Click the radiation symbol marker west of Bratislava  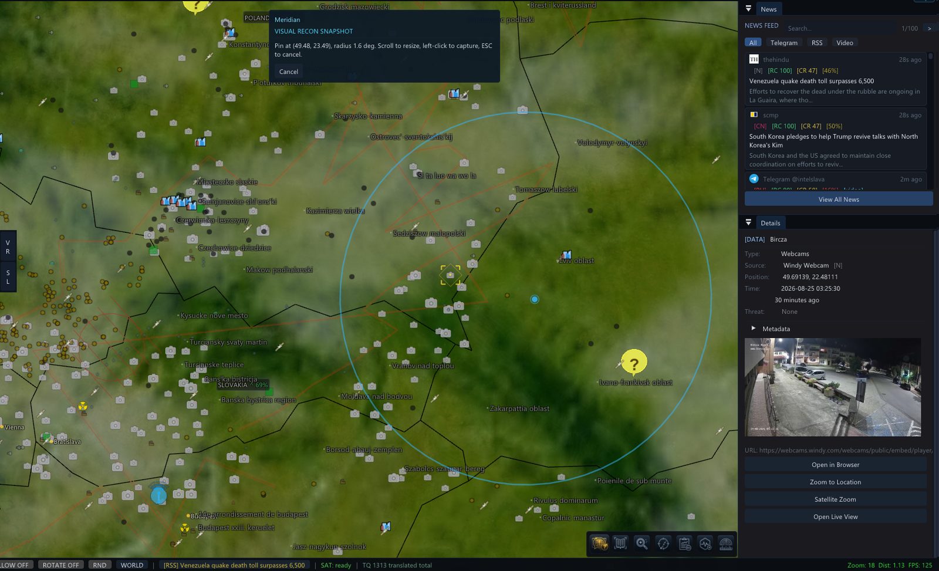(83, 406)
